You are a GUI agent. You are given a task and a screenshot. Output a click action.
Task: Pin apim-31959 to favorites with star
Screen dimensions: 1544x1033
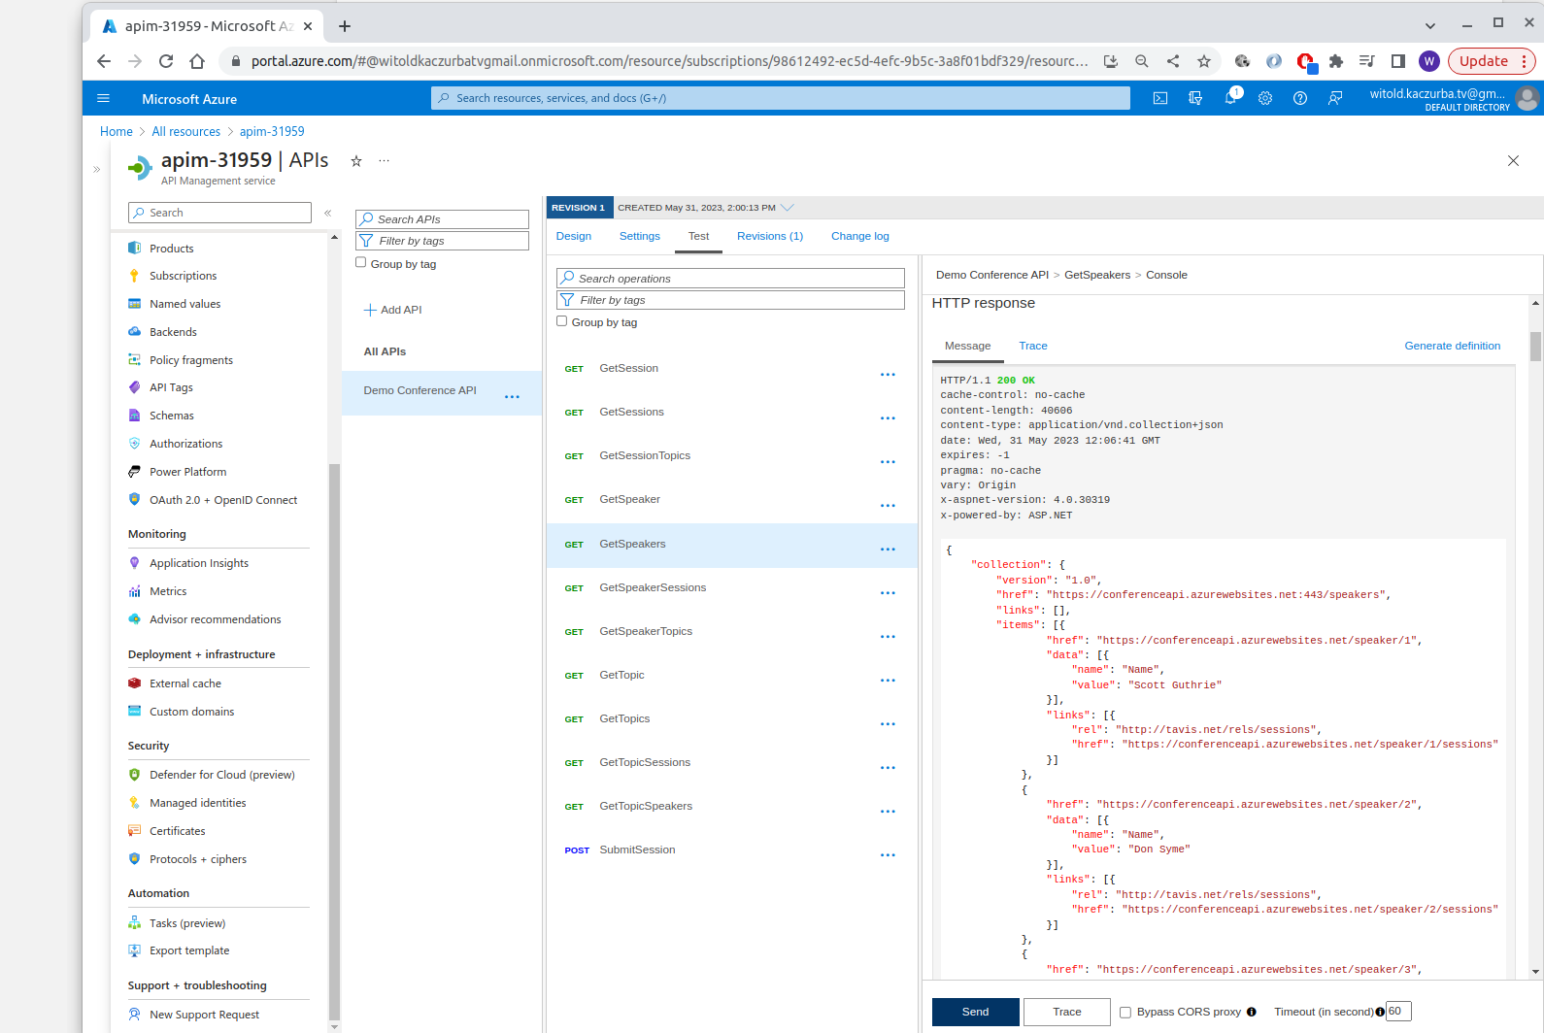tap(356, 161)
